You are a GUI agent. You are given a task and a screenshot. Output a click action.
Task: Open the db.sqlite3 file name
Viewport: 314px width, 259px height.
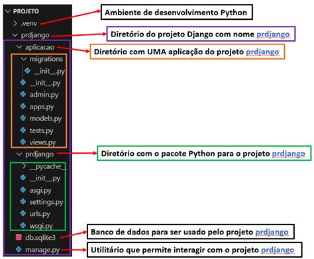click(x=40, y=238)
